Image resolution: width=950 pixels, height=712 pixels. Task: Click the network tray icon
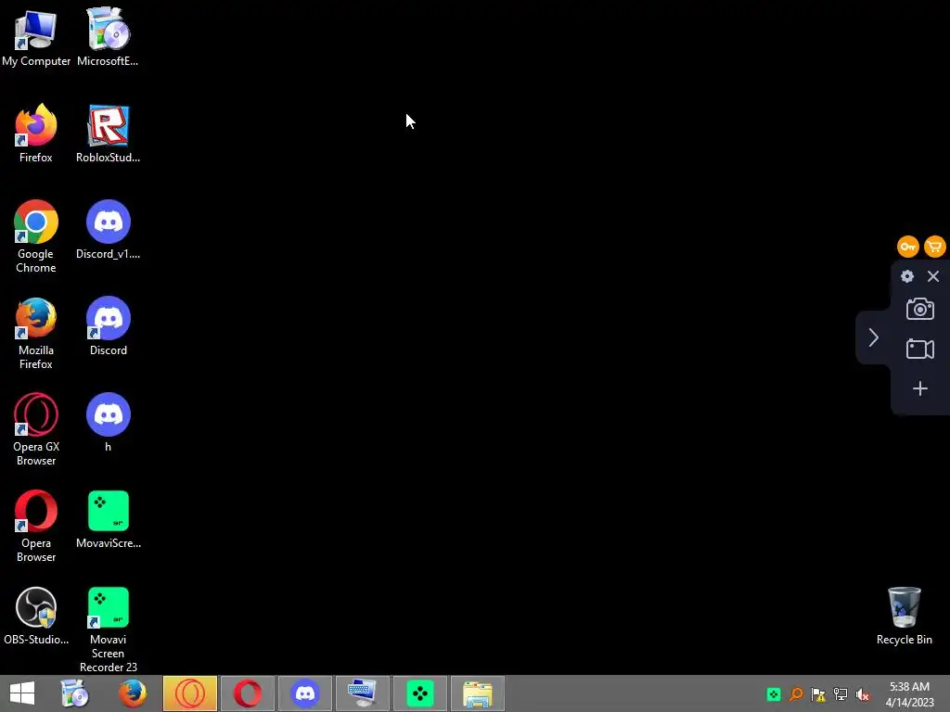coord(841,694)
